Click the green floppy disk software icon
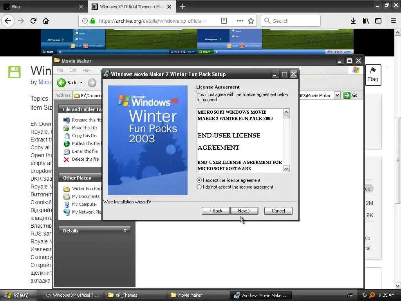 tap(14, 72)
